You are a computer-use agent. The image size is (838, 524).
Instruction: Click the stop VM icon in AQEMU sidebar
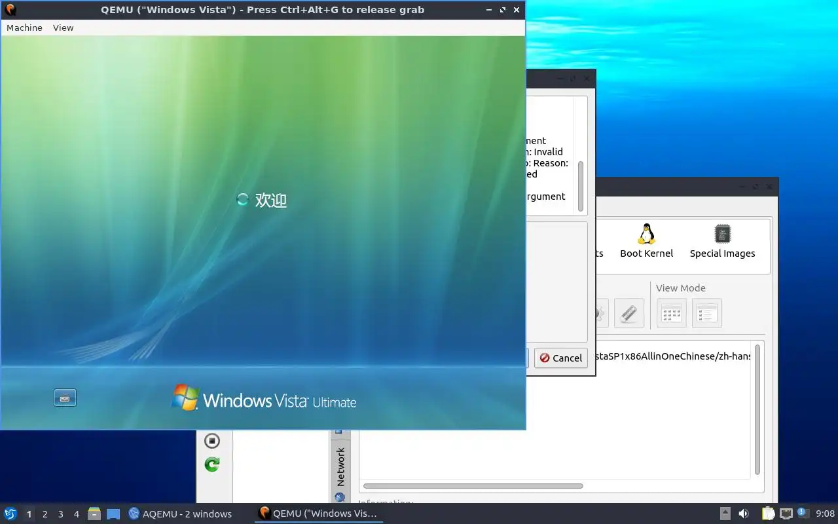click(211, 440)
